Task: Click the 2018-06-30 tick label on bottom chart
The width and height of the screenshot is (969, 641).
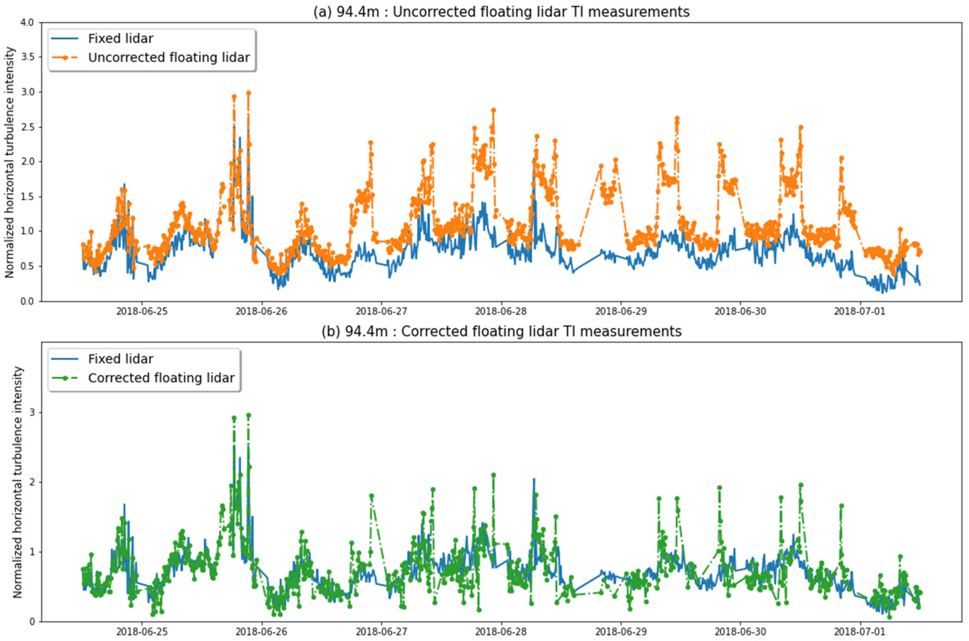Action: 740,632
